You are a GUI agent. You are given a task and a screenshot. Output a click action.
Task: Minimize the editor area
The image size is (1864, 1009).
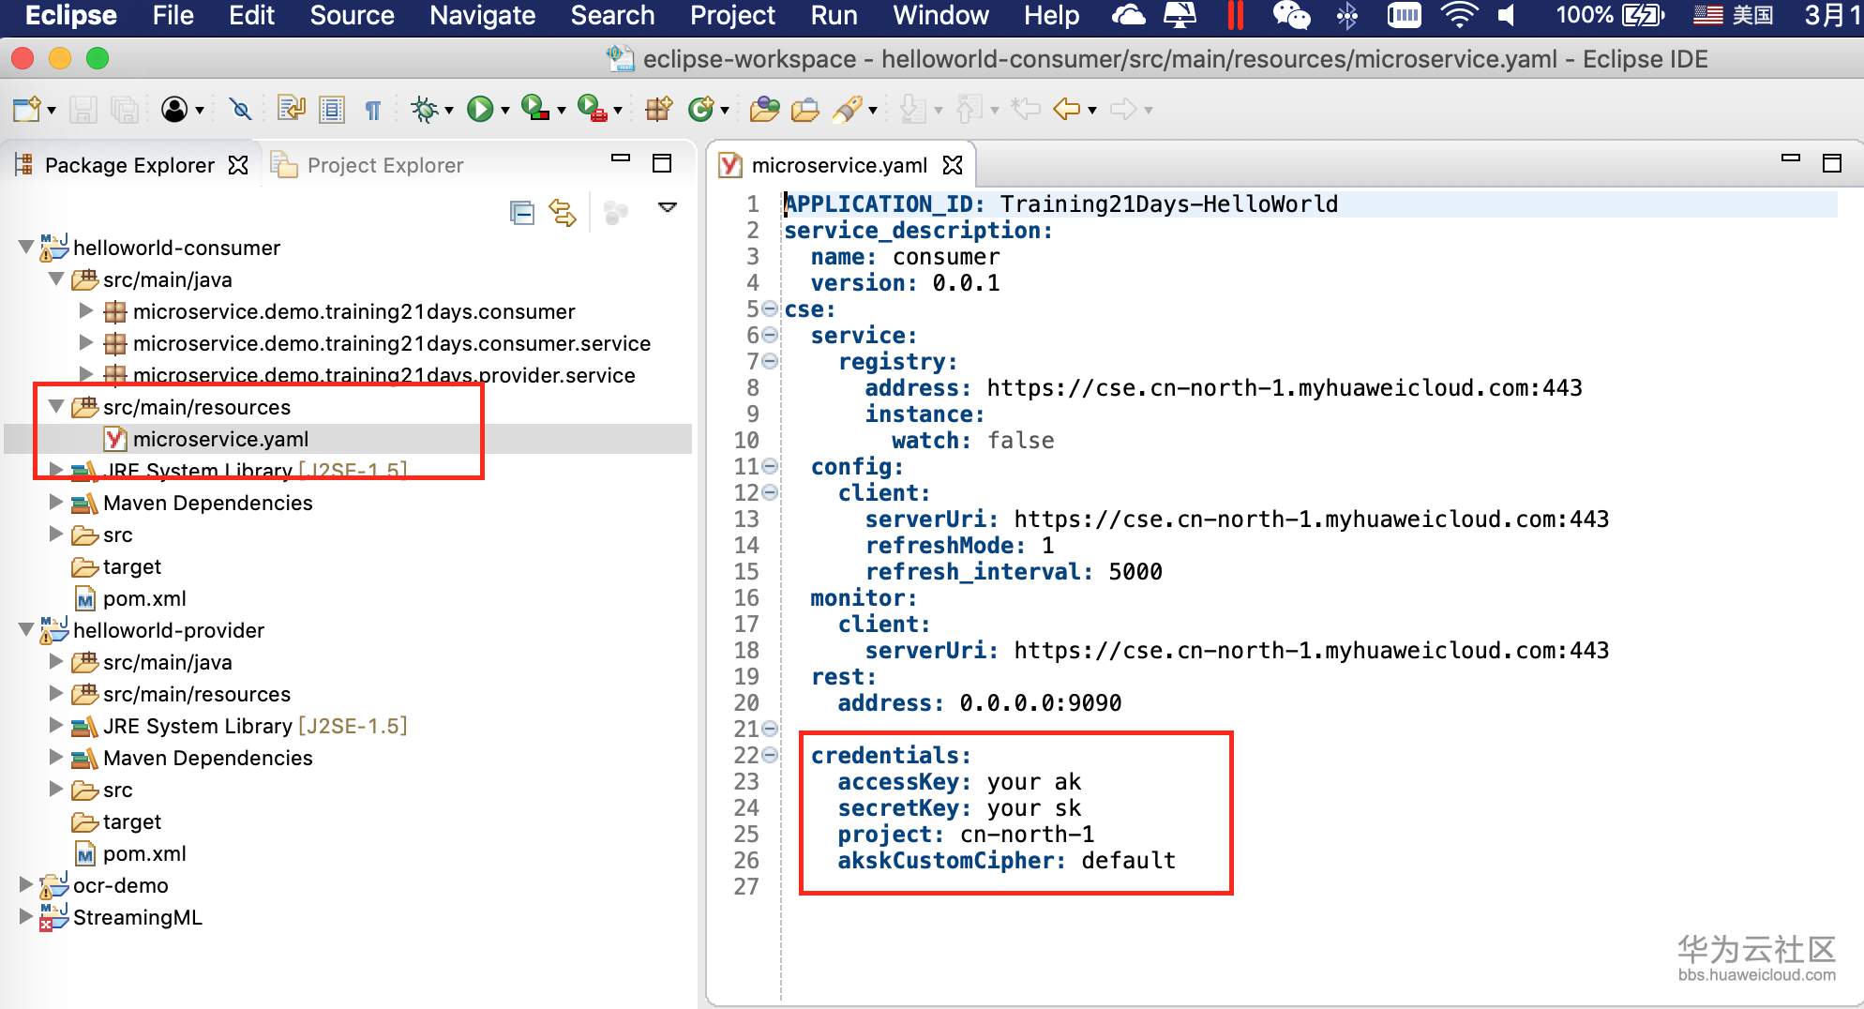[1791, 158]
